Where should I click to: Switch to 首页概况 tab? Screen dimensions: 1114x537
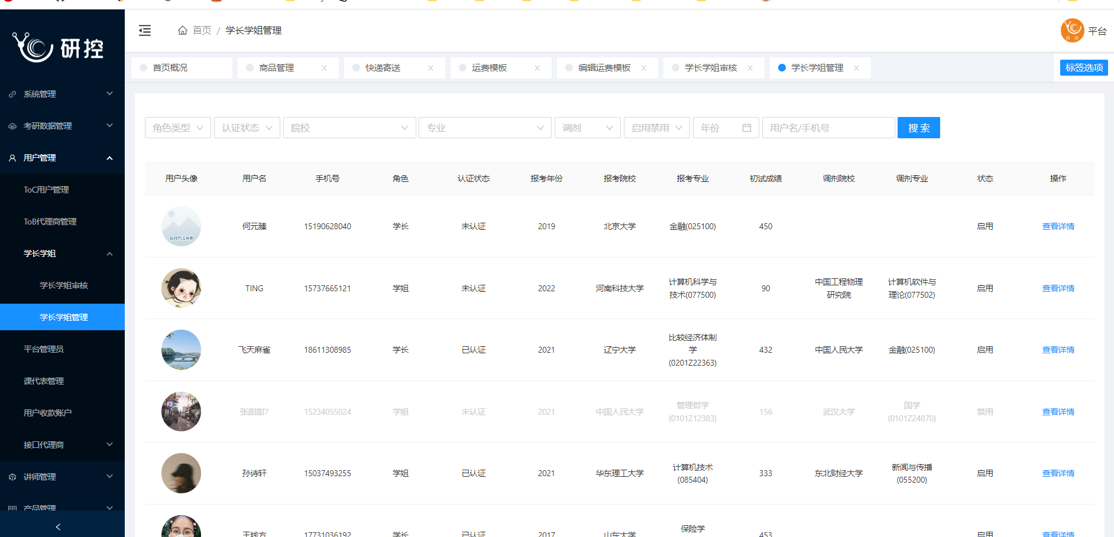tap(182, 68)
